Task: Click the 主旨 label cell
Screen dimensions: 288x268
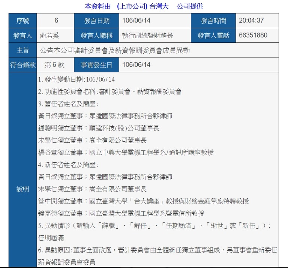Action: point(22,50)
